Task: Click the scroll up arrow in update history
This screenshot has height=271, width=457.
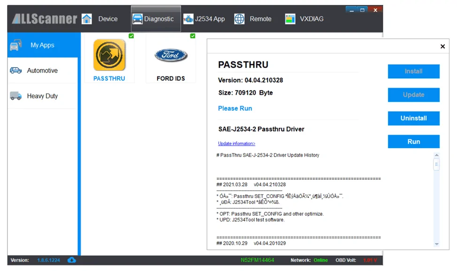Action: [x=437, y=155]
